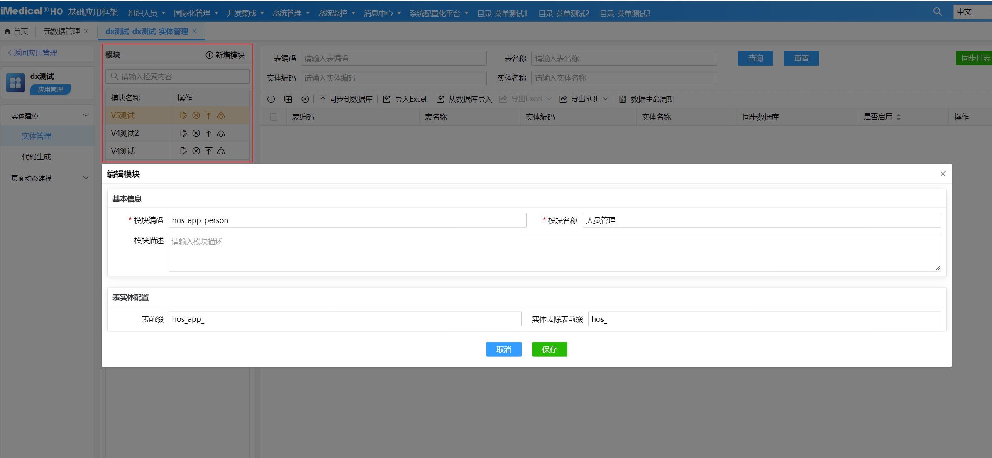Click 从数据库导入 toolbar button
This screenshot has height=458, width=992.
pyautogui.click(x=464, y=99)
